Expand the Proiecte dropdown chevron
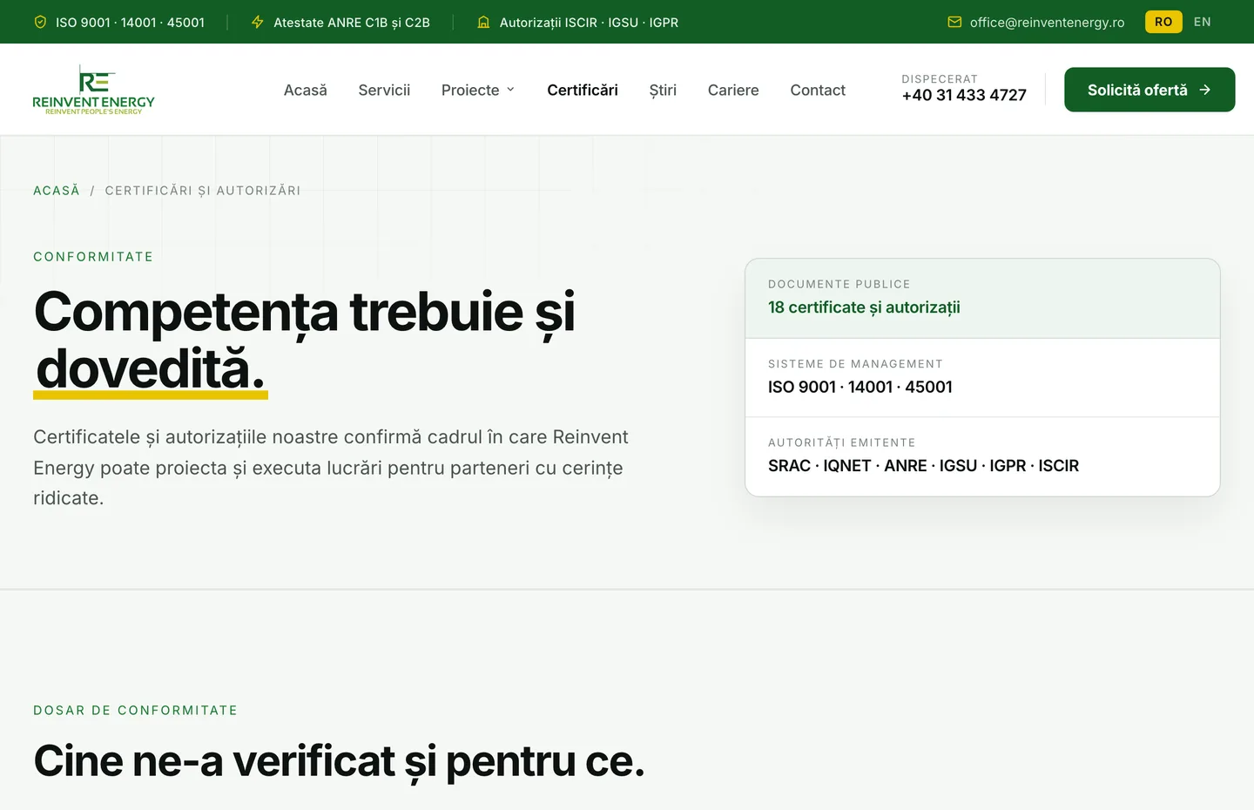Viewport: 1254px width, 810px height. point(510,90)
